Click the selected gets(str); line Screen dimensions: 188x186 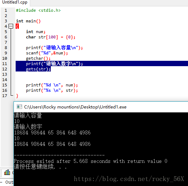38,69
